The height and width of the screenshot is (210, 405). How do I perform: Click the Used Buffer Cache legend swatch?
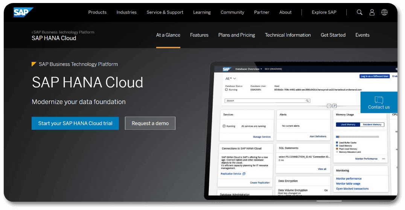337,142
